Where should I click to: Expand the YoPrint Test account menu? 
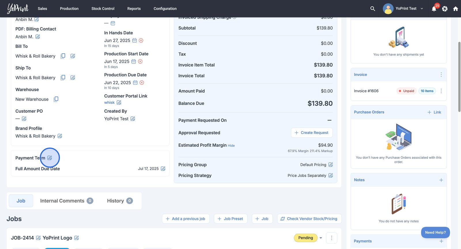tap(422, 9)
